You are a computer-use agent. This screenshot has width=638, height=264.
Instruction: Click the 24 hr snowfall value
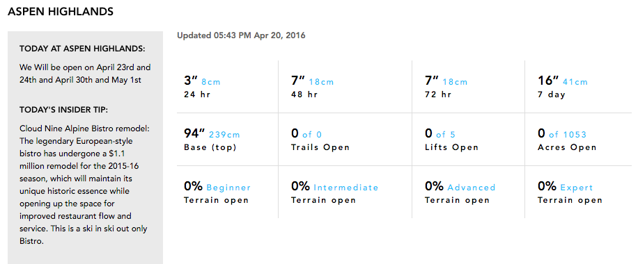click(x=202, y=87)
